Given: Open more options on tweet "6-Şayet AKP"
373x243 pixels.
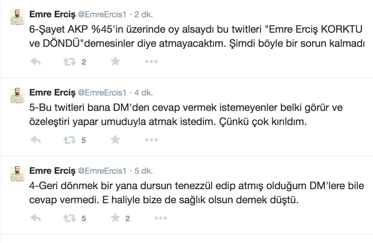Looking at the screenshot, I should click(x=151, y=62).
